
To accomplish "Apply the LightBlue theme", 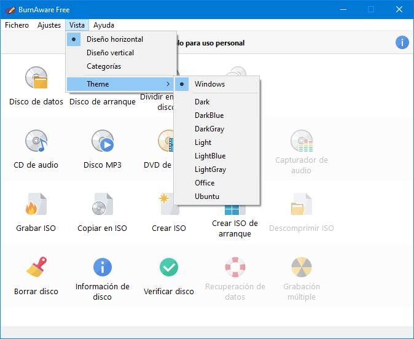I will (217, 156).
